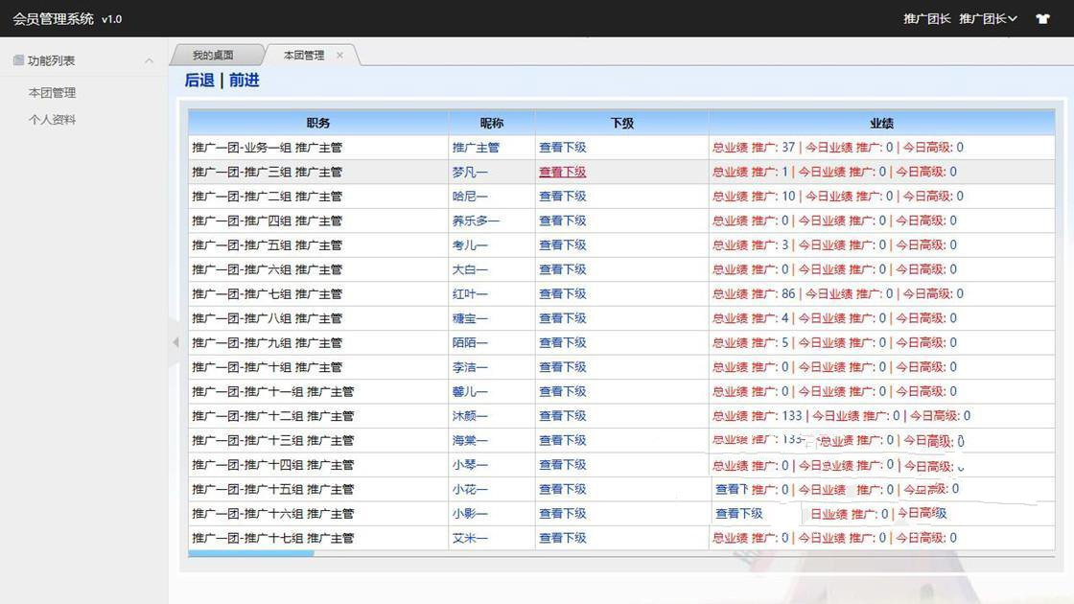Select row 推广一团-推广十二组 推广主管
1074x604 pixels.
tap(621, 416)
